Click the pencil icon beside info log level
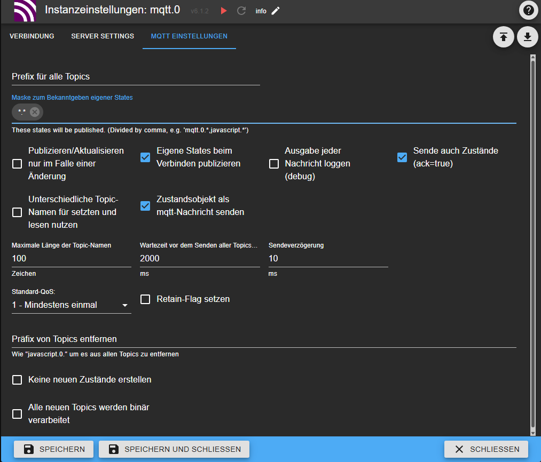Screen dimensions: 541x462 tap(276, 11)
